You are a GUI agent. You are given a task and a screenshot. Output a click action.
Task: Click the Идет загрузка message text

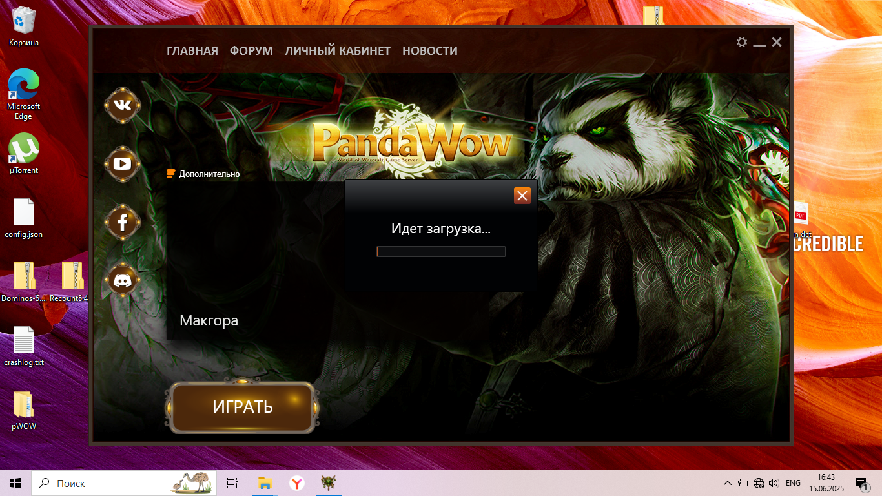coord(441,229)
